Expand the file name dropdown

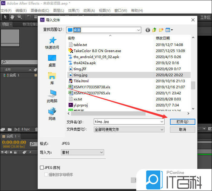(x=162, y=121)
